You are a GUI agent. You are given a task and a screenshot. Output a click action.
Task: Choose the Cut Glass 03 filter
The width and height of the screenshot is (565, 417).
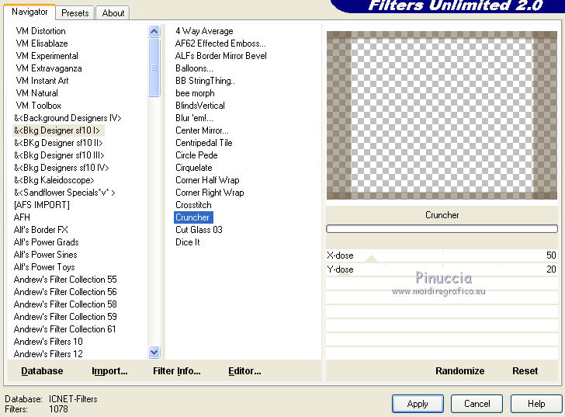click(199, 230)
